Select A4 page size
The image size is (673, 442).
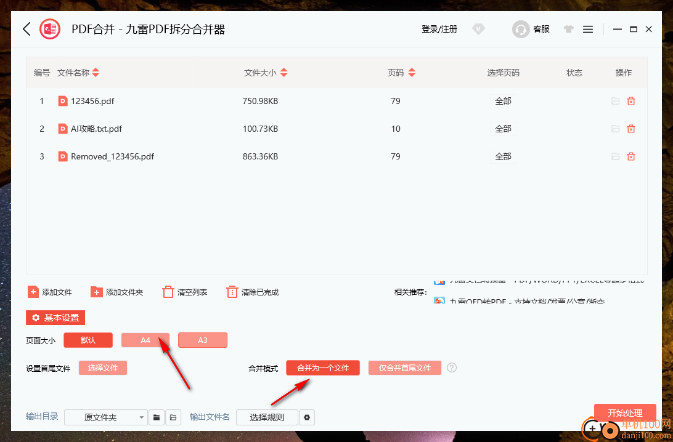145,340
